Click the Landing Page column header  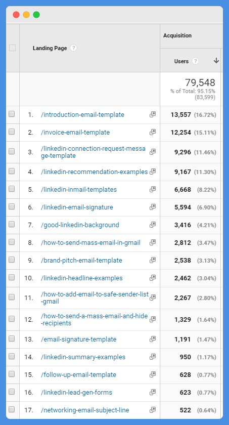tap(50, 48)
